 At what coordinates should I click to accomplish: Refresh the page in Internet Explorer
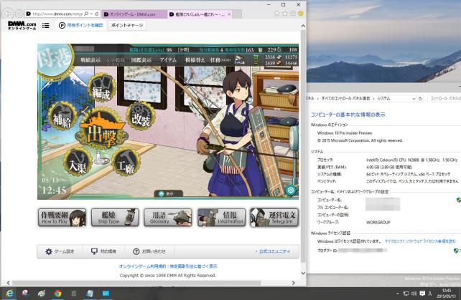tap(96, 14)
